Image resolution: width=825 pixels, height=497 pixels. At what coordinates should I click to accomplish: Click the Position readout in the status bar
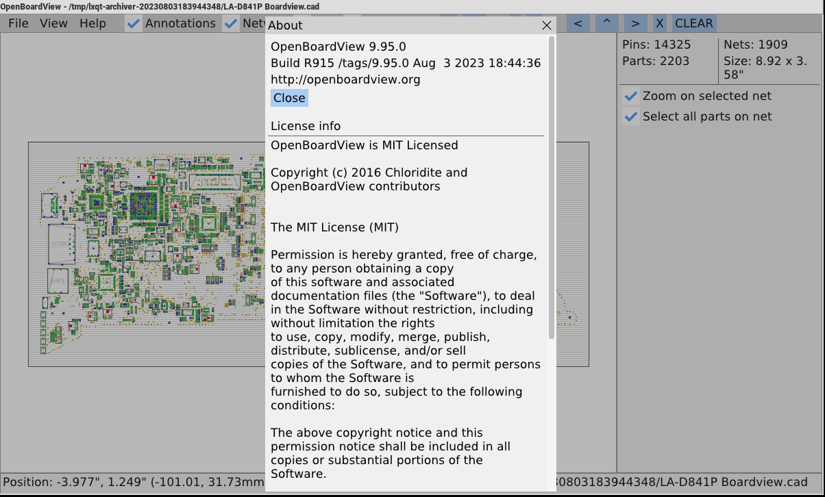click(134, 481)
